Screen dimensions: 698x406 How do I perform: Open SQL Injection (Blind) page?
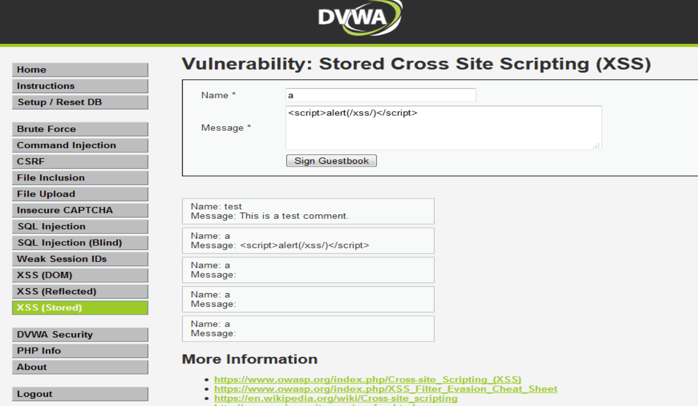(x=80, y=243)
